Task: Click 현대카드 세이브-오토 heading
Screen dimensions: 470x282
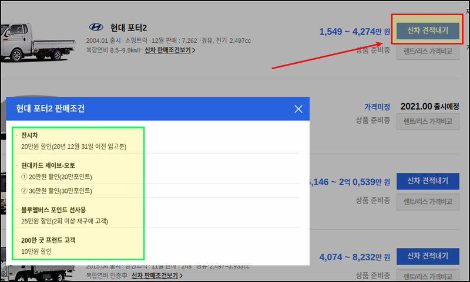Action: pyautogui.click(x=48, y=165)
